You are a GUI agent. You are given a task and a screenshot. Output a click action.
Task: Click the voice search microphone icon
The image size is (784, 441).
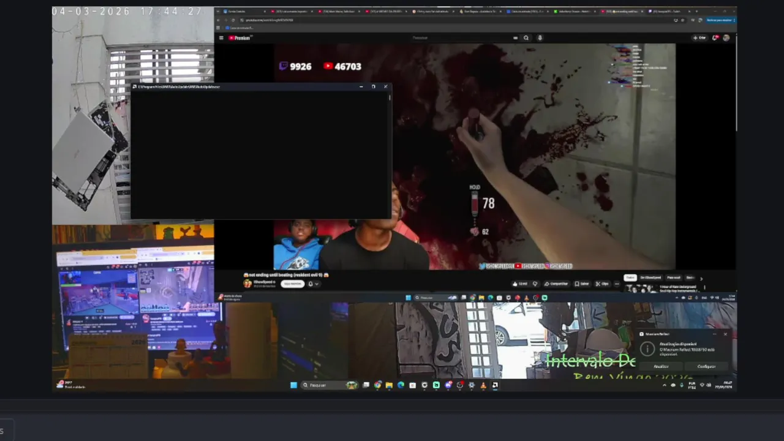coord(540,37)
